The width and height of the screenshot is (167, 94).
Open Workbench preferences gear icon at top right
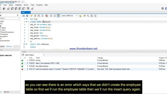pos(163,8)
